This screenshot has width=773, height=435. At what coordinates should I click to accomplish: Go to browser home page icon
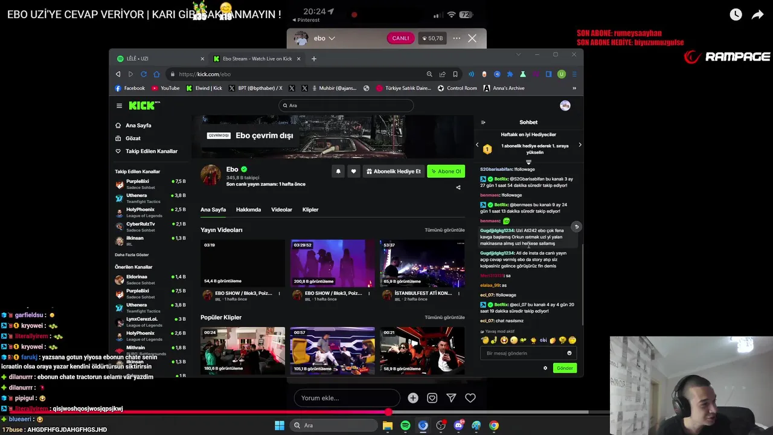(156, 74)
